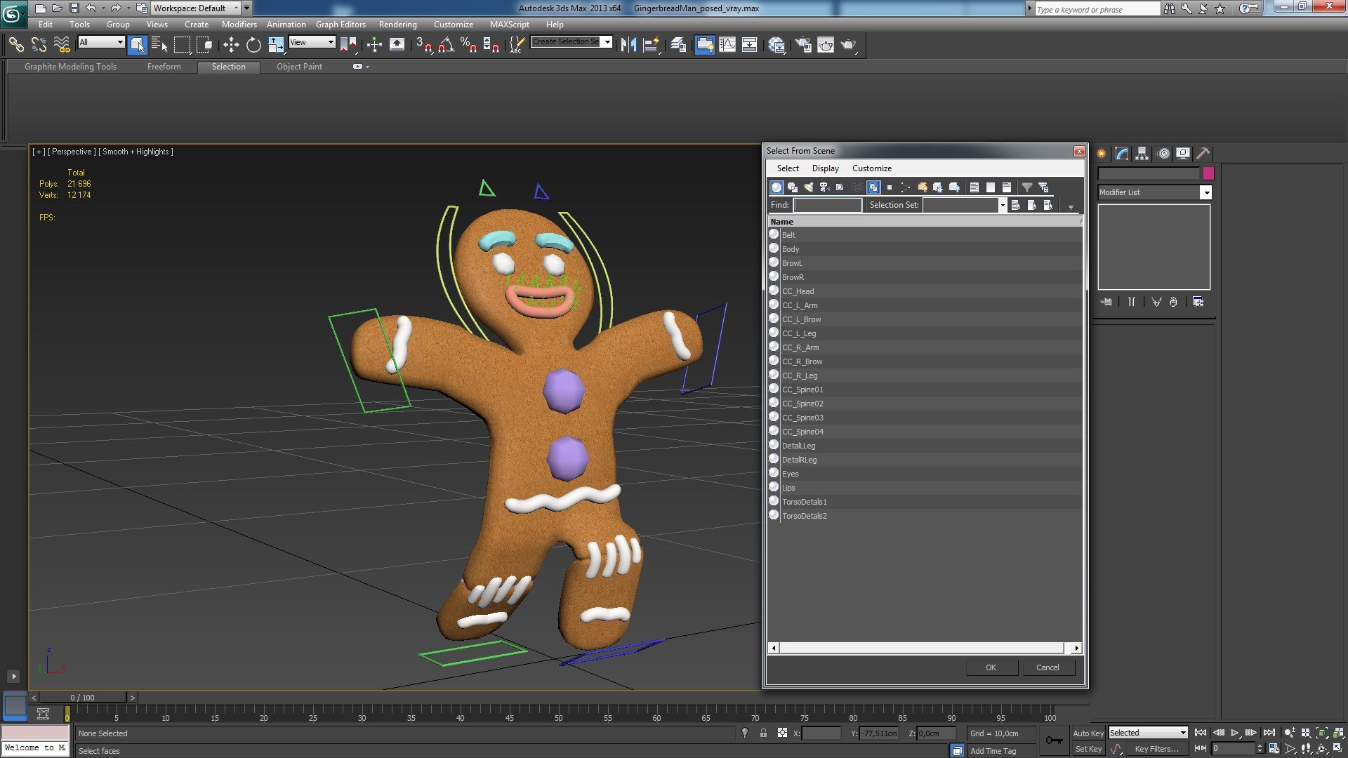Click the Set Keys key icon
Viewport: 1348px width, 758px height.
coord(1055,740)
